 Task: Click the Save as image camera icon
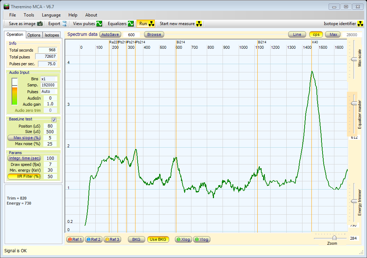click(40, 24)
